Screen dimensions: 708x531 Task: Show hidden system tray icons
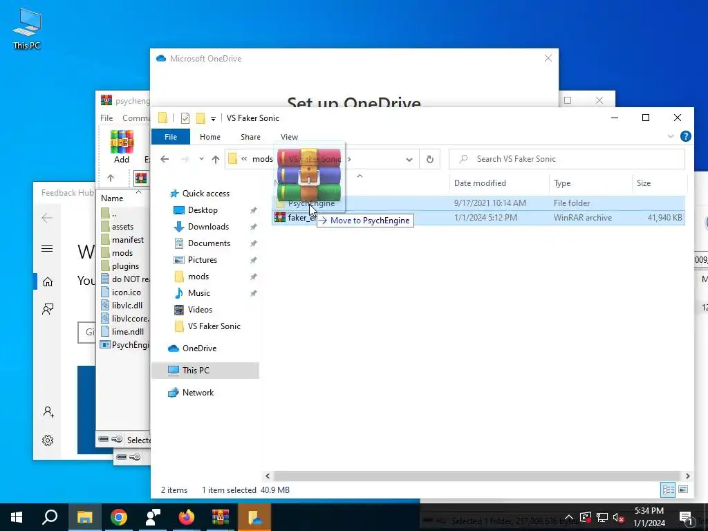(569, 517)
